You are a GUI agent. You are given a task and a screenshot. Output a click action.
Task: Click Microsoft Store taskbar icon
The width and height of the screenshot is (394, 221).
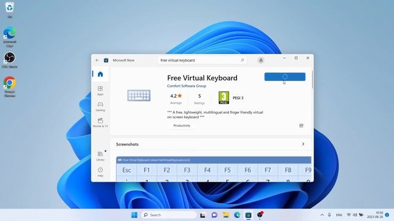pos(248,215)
